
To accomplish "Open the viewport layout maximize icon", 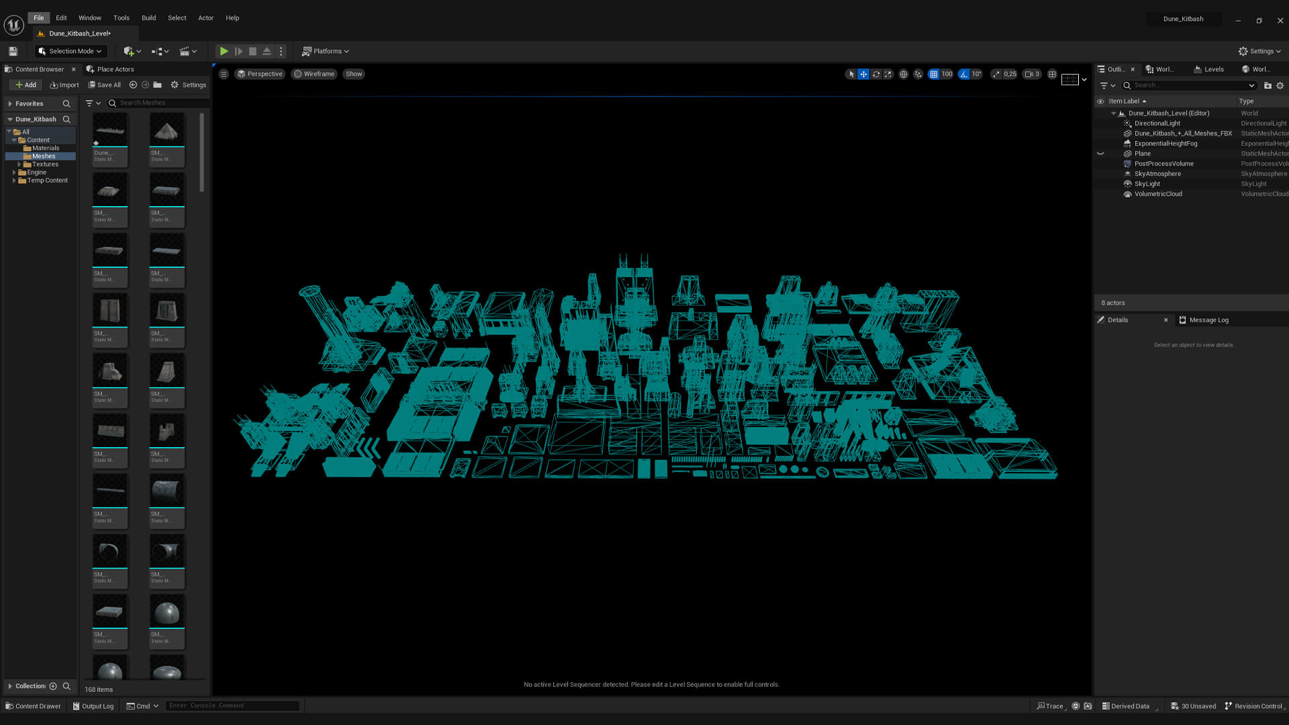I will pos(1052,75).
